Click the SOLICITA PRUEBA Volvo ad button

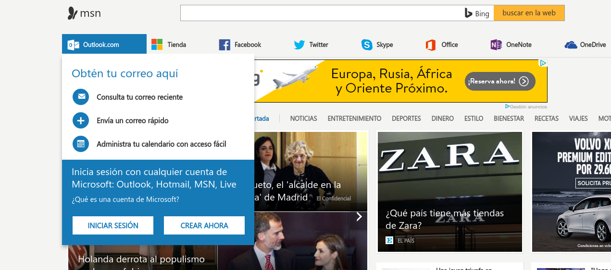pyautogui.click(x=594, y=183)
